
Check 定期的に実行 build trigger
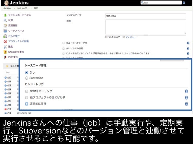click(x=27, y=104)
